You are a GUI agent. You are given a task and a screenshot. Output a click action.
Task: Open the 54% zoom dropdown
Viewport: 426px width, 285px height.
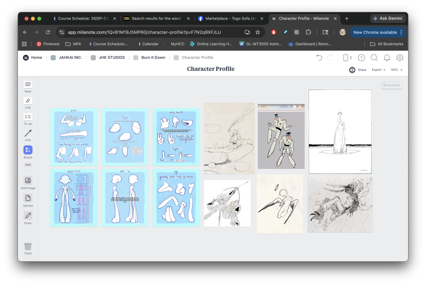click(x=397, y=70)
